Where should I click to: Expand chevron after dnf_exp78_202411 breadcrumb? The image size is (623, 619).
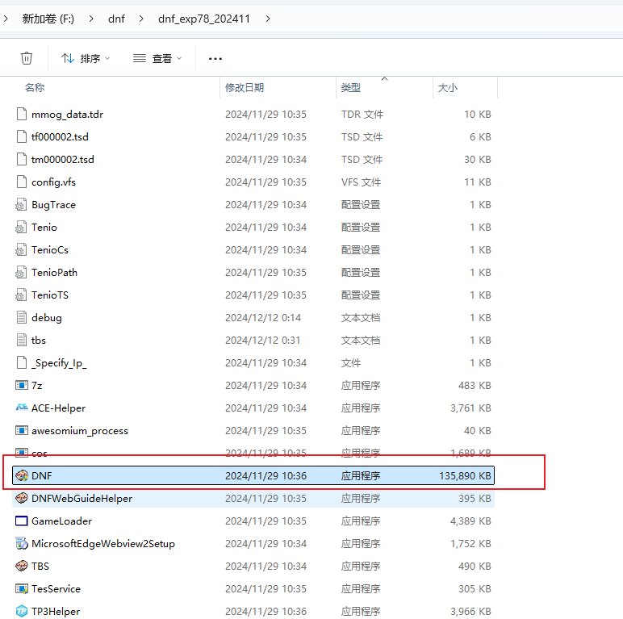268,19
